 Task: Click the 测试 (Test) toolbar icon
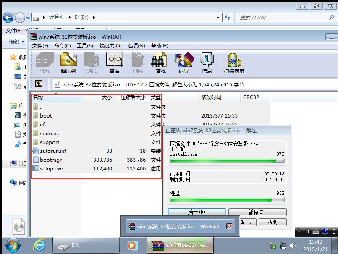(x=92, y=63)
